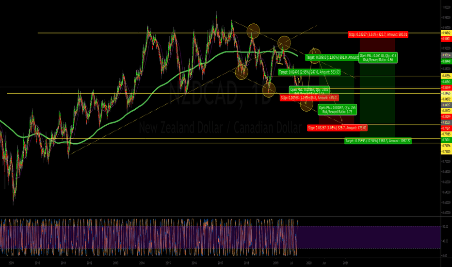The height and width of the screenshot is (267, 452).
Task: Click the 0.77271 red price axis label
Action: pyautogui.click(x=446, y=128)
